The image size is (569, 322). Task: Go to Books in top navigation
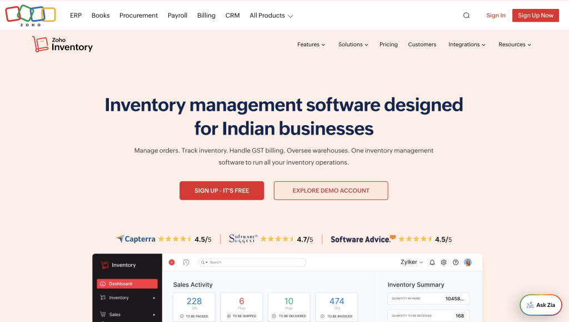point(101,15)
